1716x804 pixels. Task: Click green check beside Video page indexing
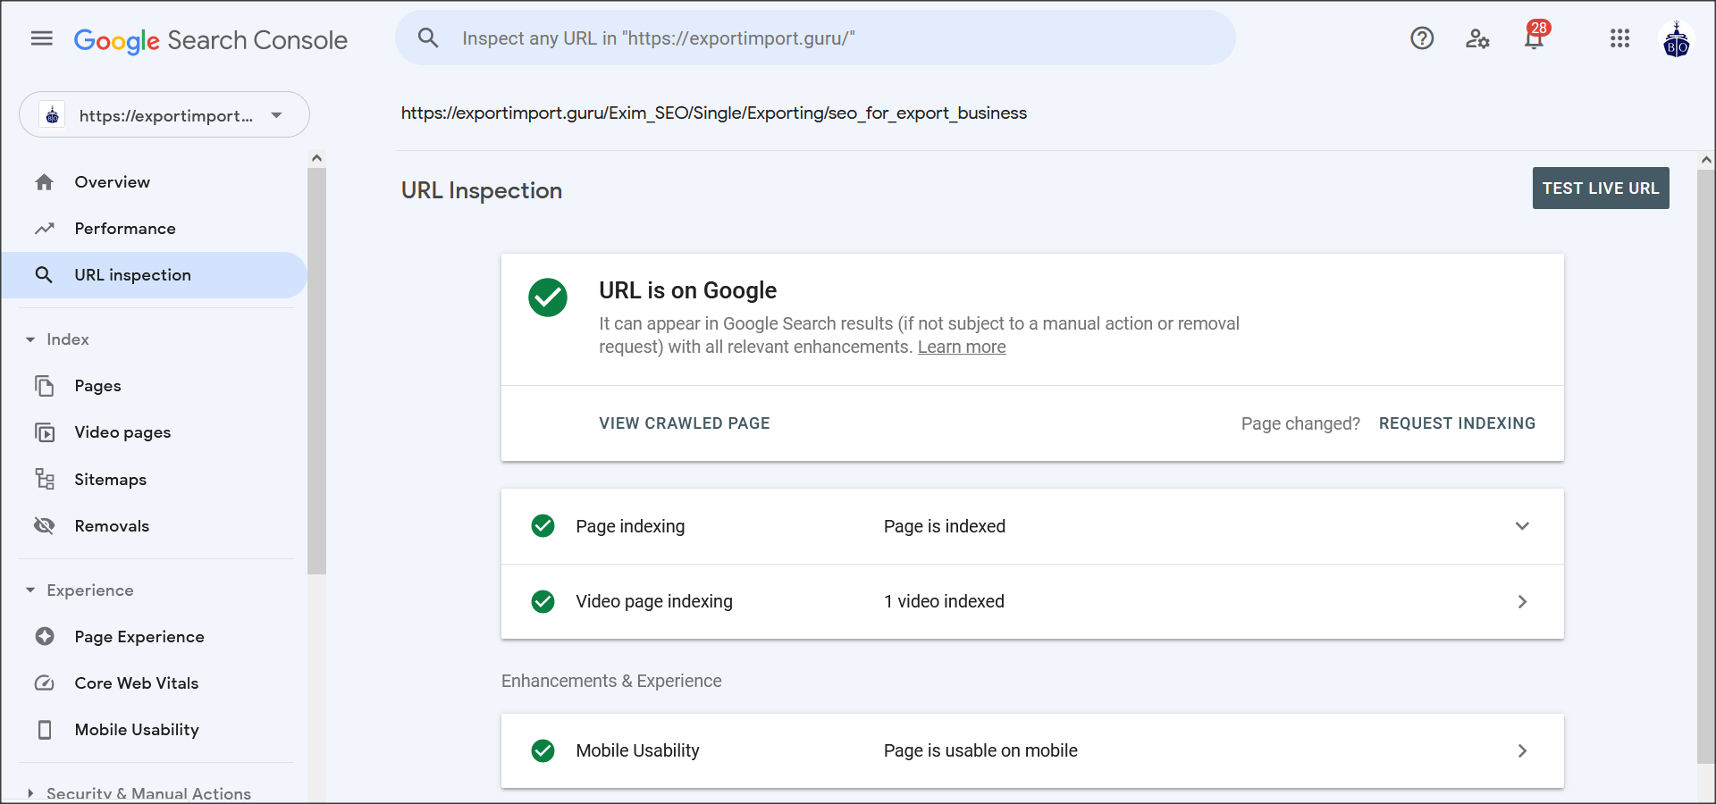[x=543, y=601]
